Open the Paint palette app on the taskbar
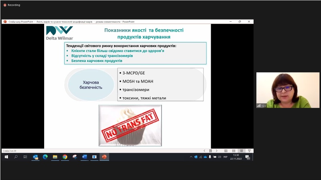This screenshot has height=180, width=321. click(x=75, y=157)
